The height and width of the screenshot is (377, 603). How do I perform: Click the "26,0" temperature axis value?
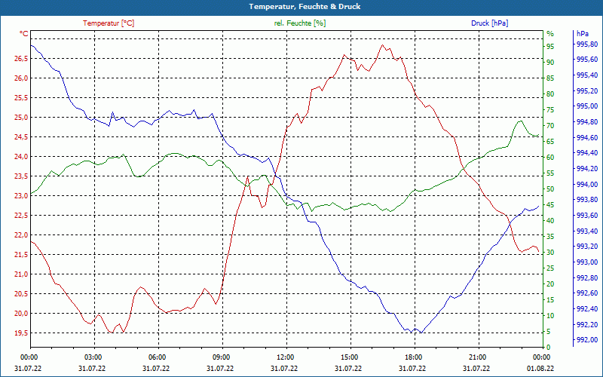(21, 78)
